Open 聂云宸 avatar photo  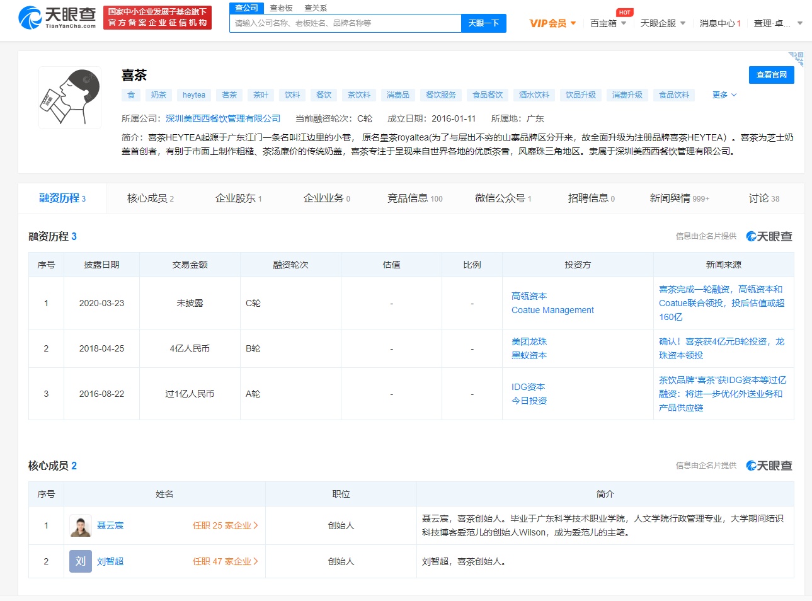(x=81, y=525)
